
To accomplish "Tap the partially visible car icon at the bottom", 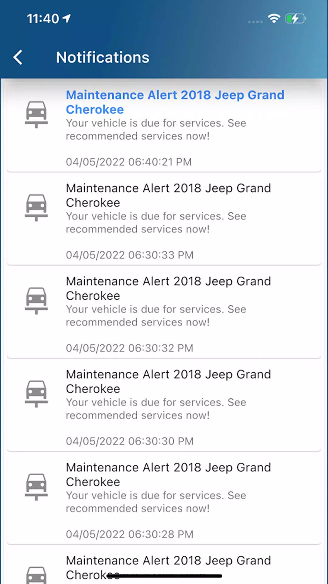I will click(x=36, y=575).
